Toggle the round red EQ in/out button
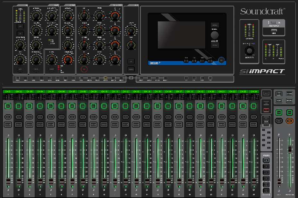This screenshot has height=198, width=298. click(x=84, y=69)
